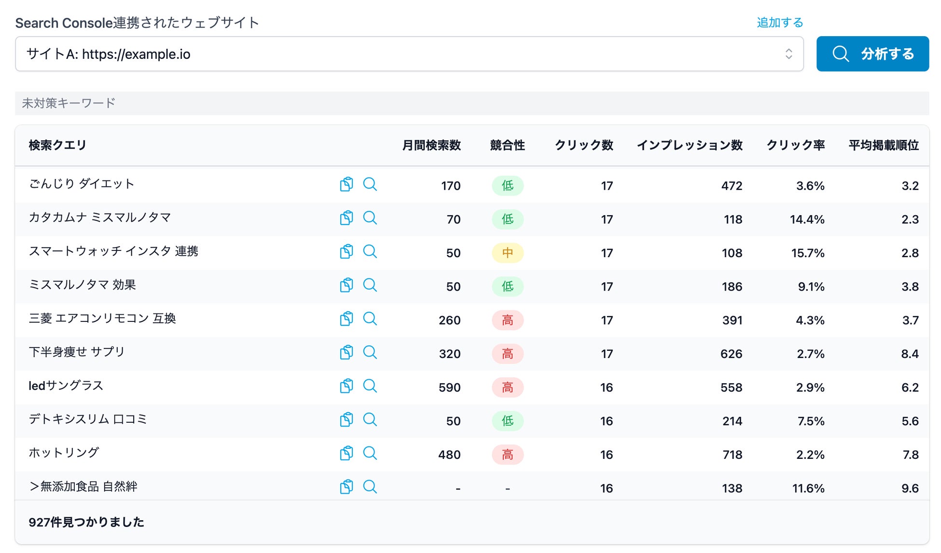Copy the ホットリング keyword
Image resolution: width=941 pixels, height=553 pixels.
click(346, 453)
